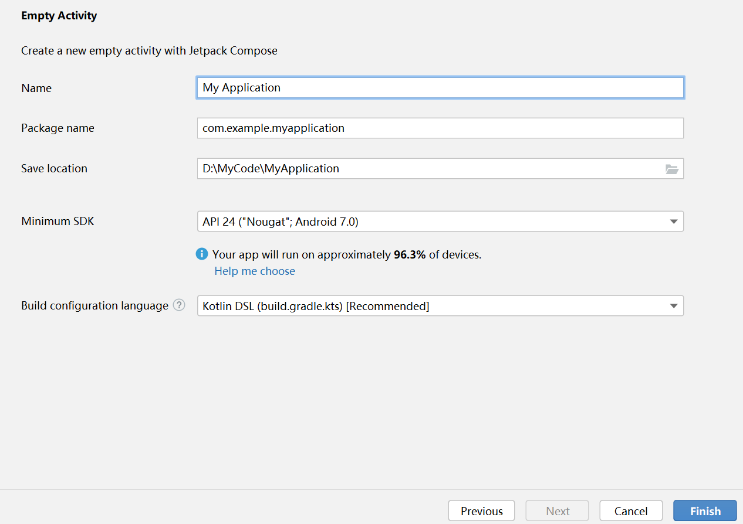The image size is (743, 524).
Task: Click the Empty Activity heading
Action: click(59, 16)
